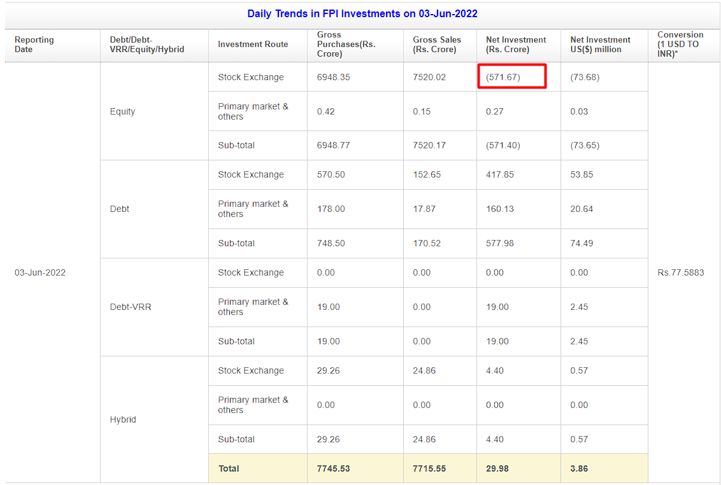
Task: Click the total net investment value 29.98
Action: pyautogui.click(x=498, y=468)
